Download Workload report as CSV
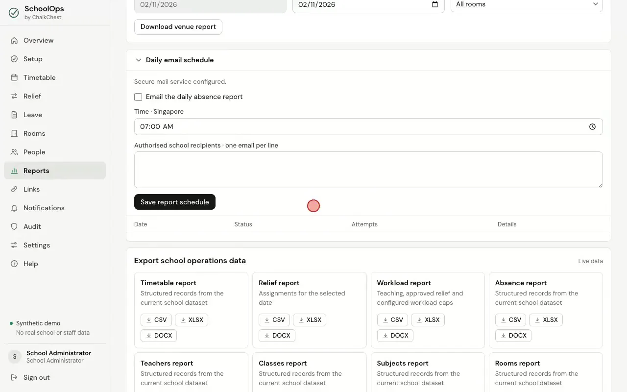Image resolution: width=627 pixels, height=392 pixels. (x=392, y=320)
